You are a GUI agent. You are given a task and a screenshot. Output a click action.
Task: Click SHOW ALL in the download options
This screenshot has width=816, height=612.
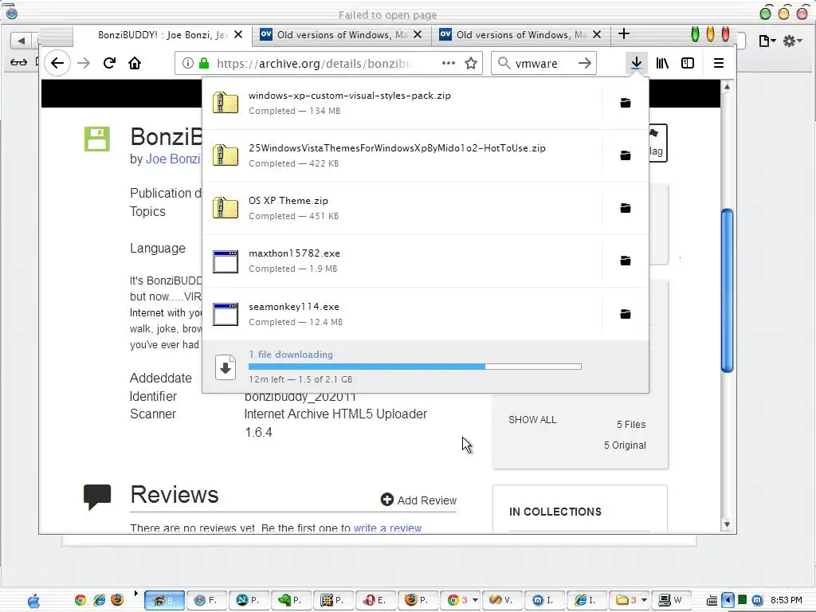click(532, 419)
